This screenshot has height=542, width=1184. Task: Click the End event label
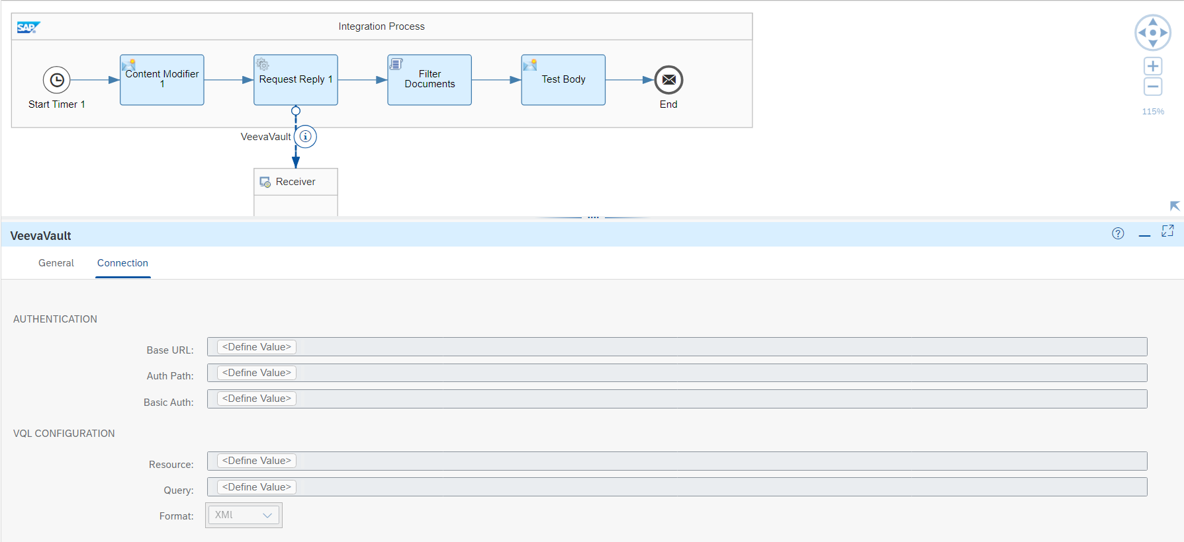pyautogui.click(x=668, y=104)
